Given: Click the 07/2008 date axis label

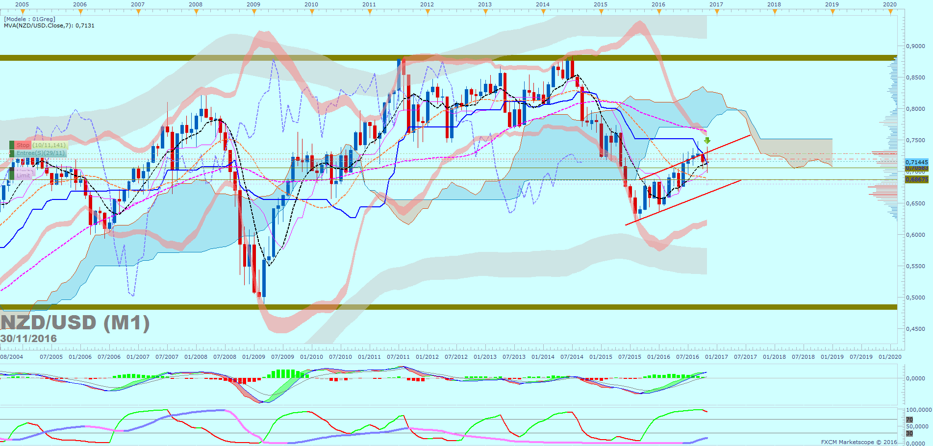Looking at the screenshot, I should (x=225, y=357).
